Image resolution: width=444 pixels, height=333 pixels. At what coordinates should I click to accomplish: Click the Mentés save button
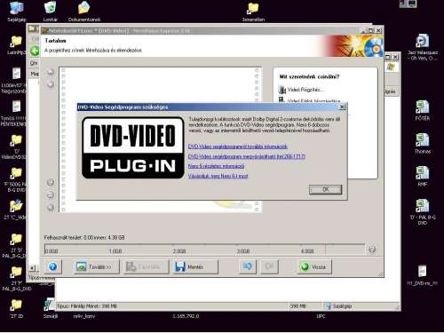pos(195,266)
